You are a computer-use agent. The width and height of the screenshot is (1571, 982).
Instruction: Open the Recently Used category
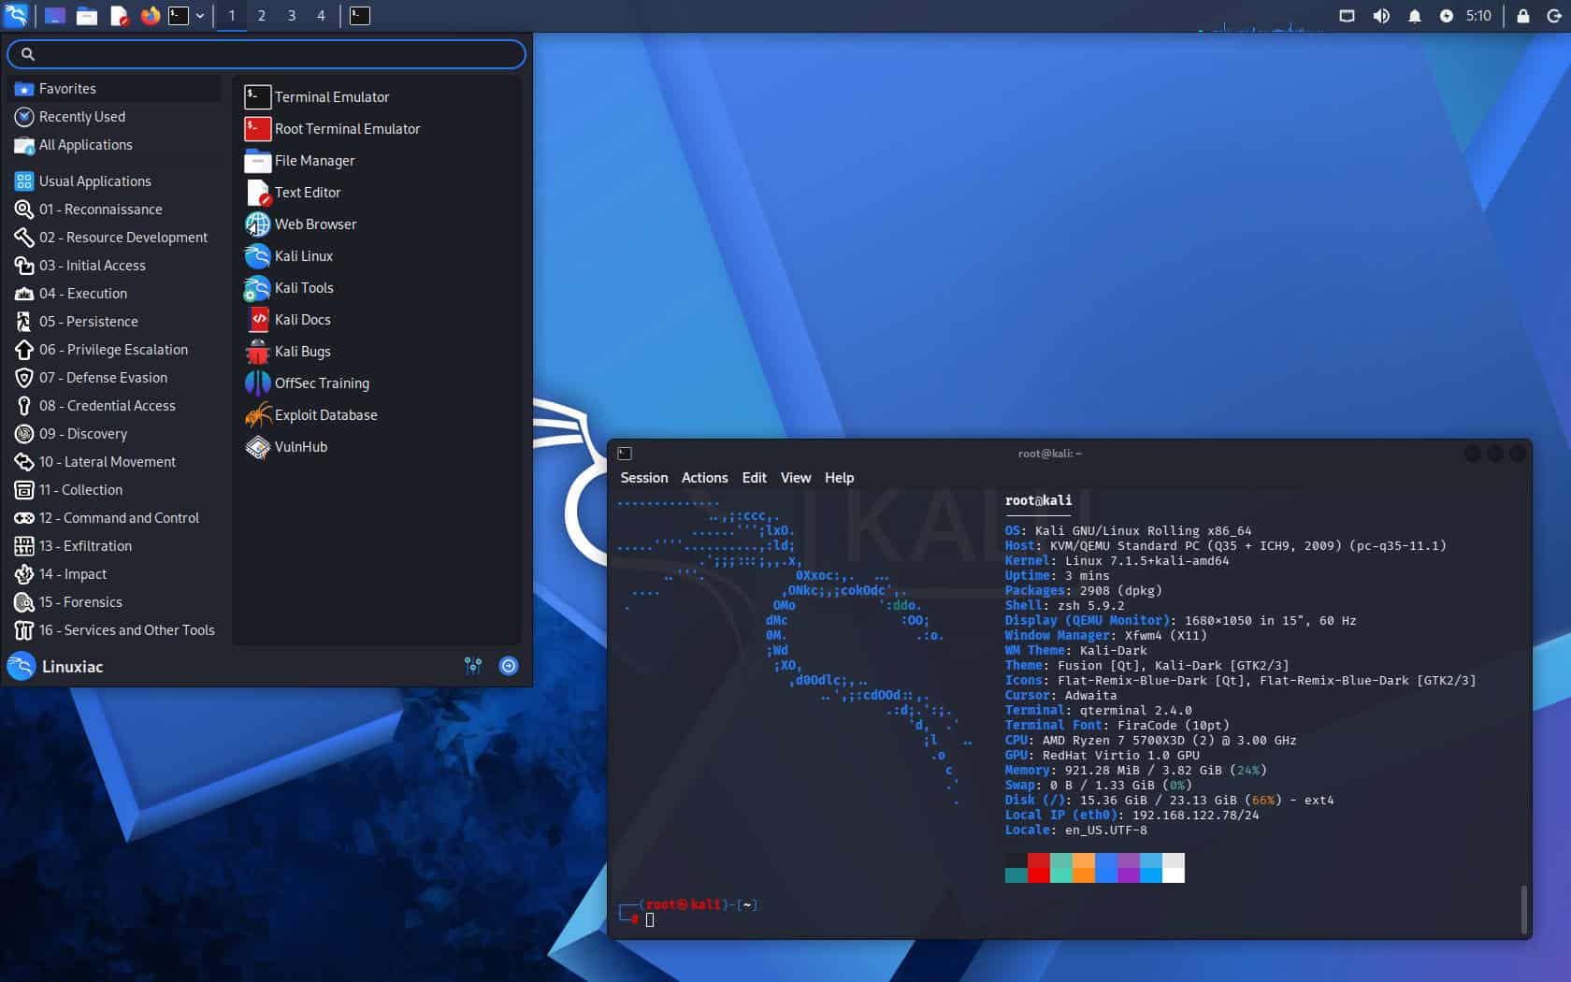[114, 116]
